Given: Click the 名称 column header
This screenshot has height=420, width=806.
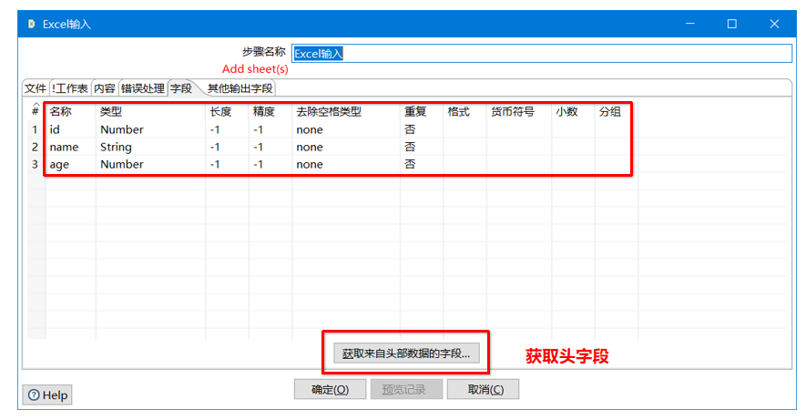Looking at the screenshot, I should [71, 111].
